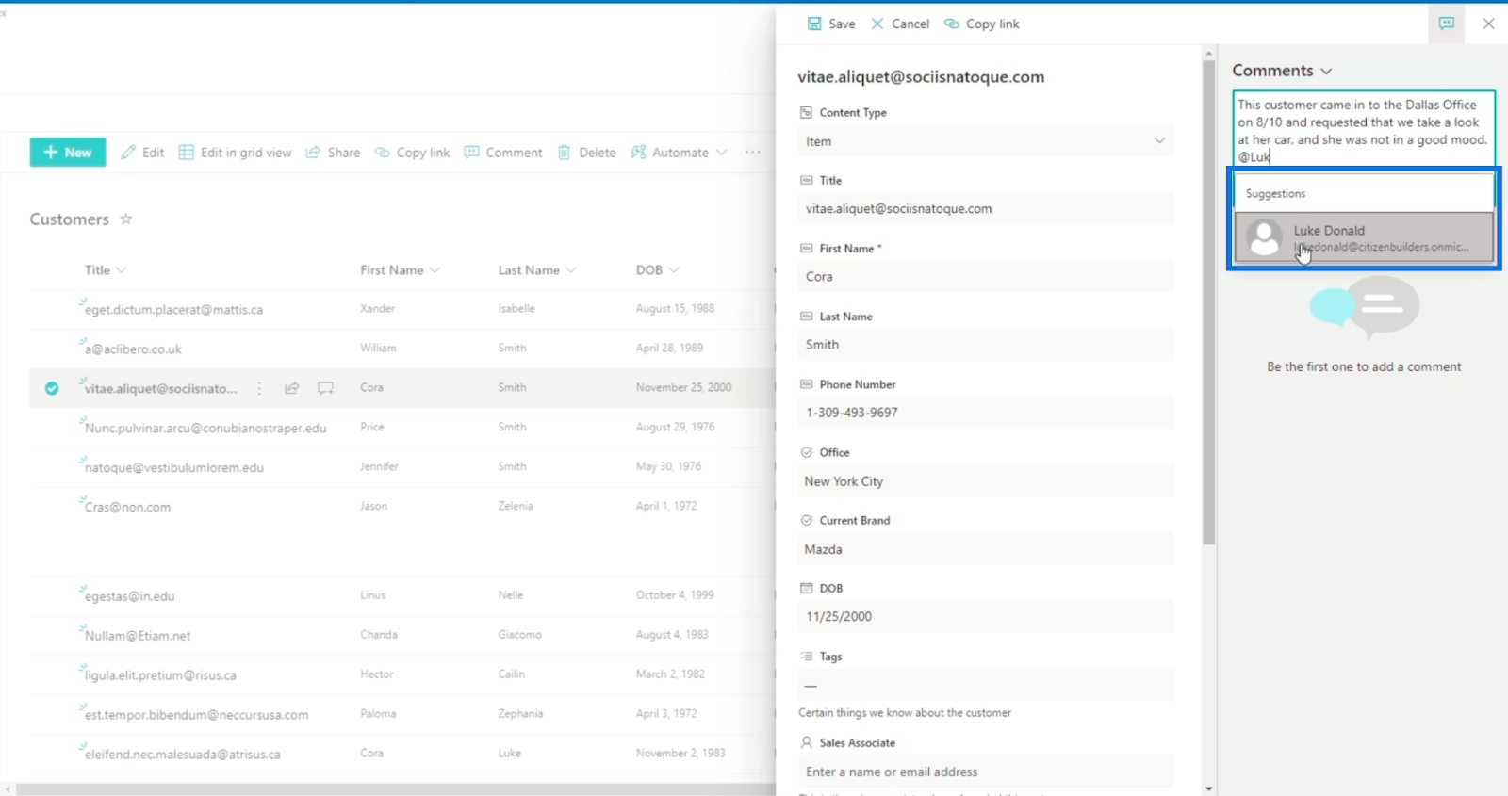Viewport: 1508px width, 796px height.
Task: Click the New button
Action: (x=68, y=153)
